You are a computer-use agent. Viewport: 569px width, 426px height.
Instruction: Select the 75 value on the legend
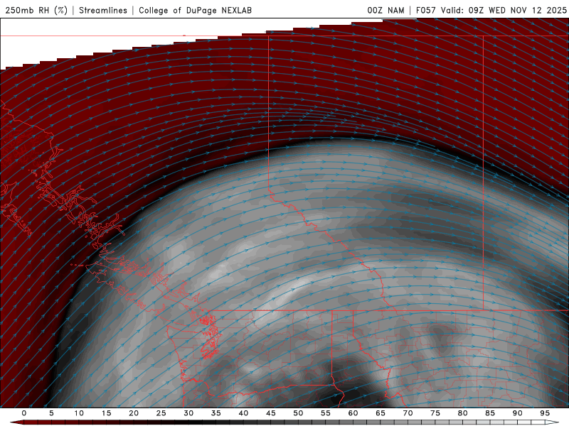click(x=435, y=413)
